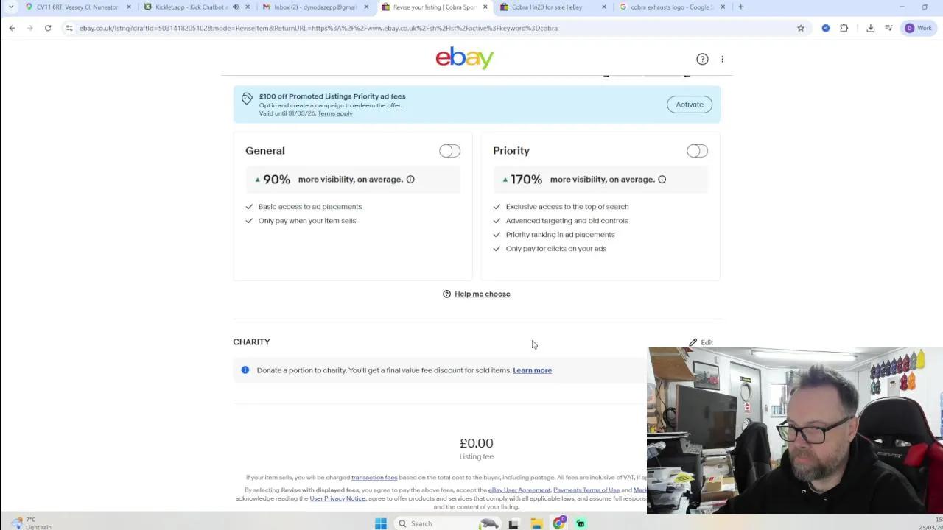Open the tab search dropdown arrow

[x=10, y=7]
